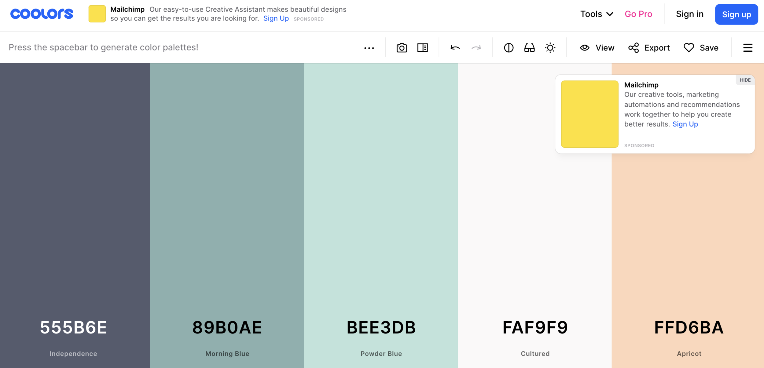This screenshot has height=368, width=764.
Task: Hide the Mailchimp sponsored card
Action: [745, 80]
